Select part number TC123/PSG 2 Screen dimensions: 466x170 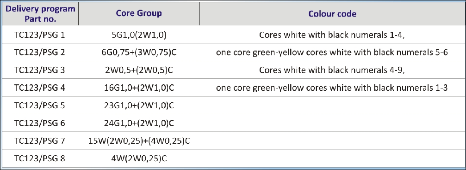[x=40, y=53]
